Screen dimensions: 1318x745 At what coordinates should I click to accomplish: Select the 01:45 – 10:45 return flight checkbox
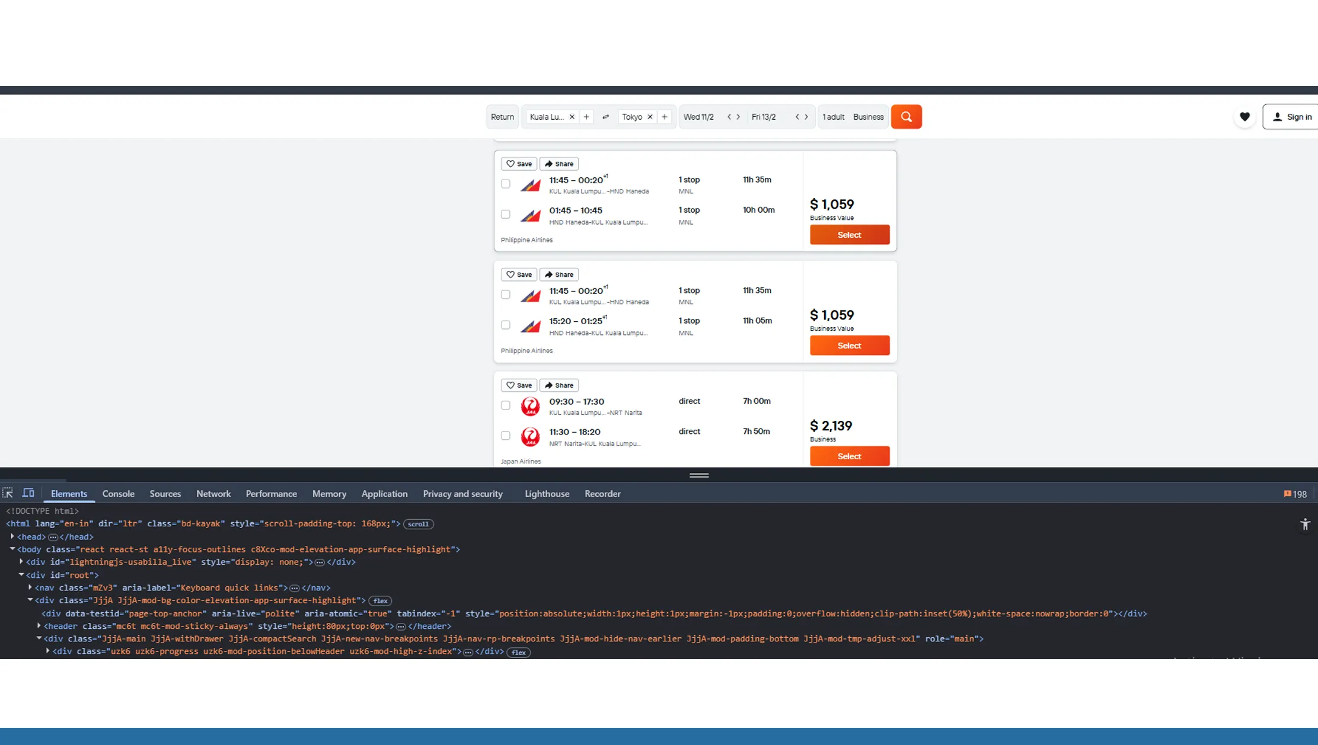coord(506,214)
